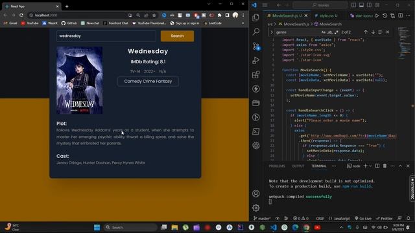
Task: Kill the terminal with trash icon
Action: click(x=385, y=166)
